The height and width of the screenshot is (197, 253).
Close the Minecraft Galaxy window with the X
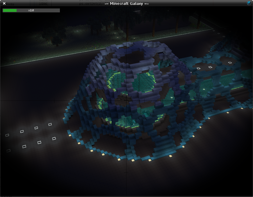pyautogui.click(x=4, y=3)
